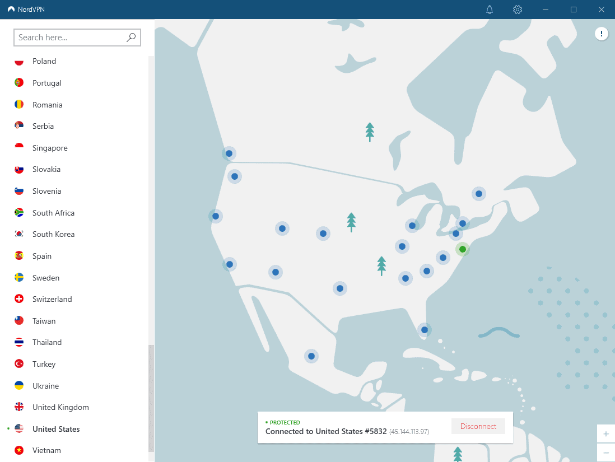Viewport: 615px width, 462px height.
Task: Click the exclamation info icon on map
Action: coord(601,34)
